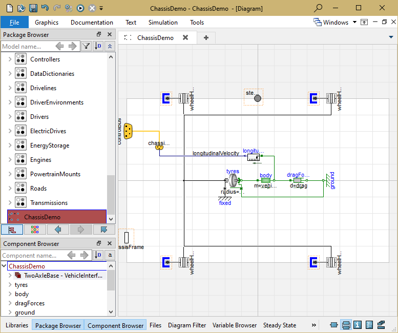This screenshot has width=398, height=333.
Task: Toggle the colored grid view button
Action: point(35,229)
